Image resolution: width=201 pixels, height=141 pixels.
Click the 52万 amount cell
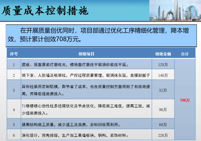pyautogui.click(x=163, y=90)
